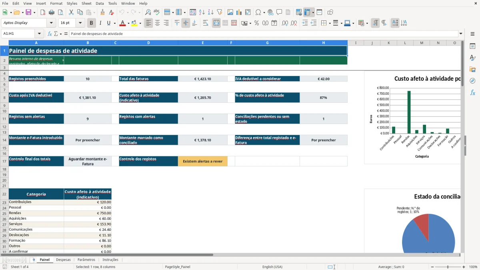Viewport: 480px width, 270px height.
Task: Click the Export as PDF icon
Action: click(x=43, y=12)
